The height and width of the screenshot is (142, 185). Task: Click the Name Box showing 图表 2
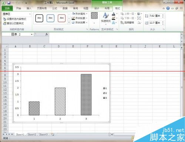pos(16,34)
